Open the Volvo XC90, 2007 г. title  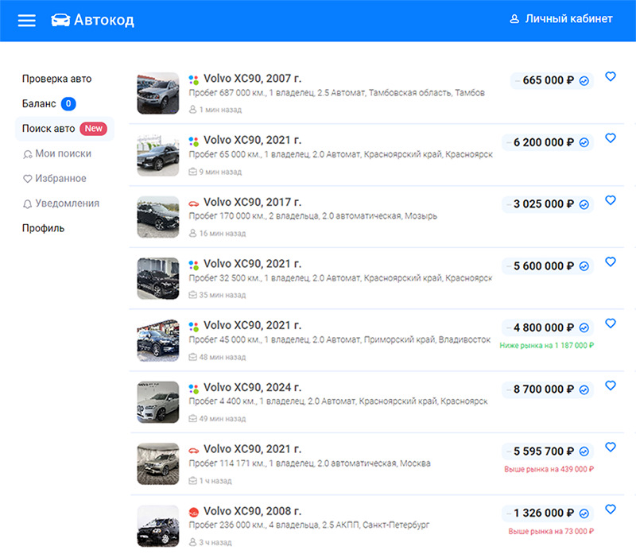pos(252,78)
